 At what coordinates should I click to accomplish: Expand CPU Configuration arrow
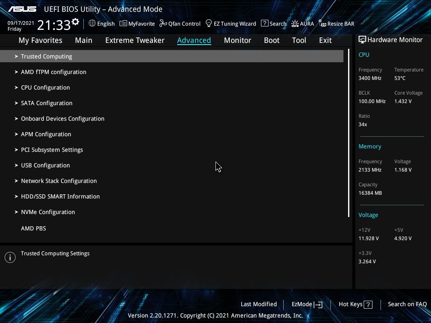16,87
